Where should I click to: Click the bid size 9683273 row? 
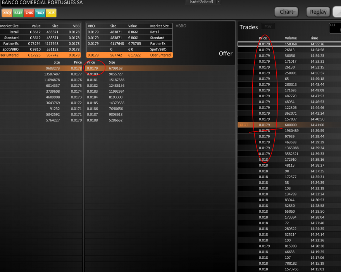(41, 68)
